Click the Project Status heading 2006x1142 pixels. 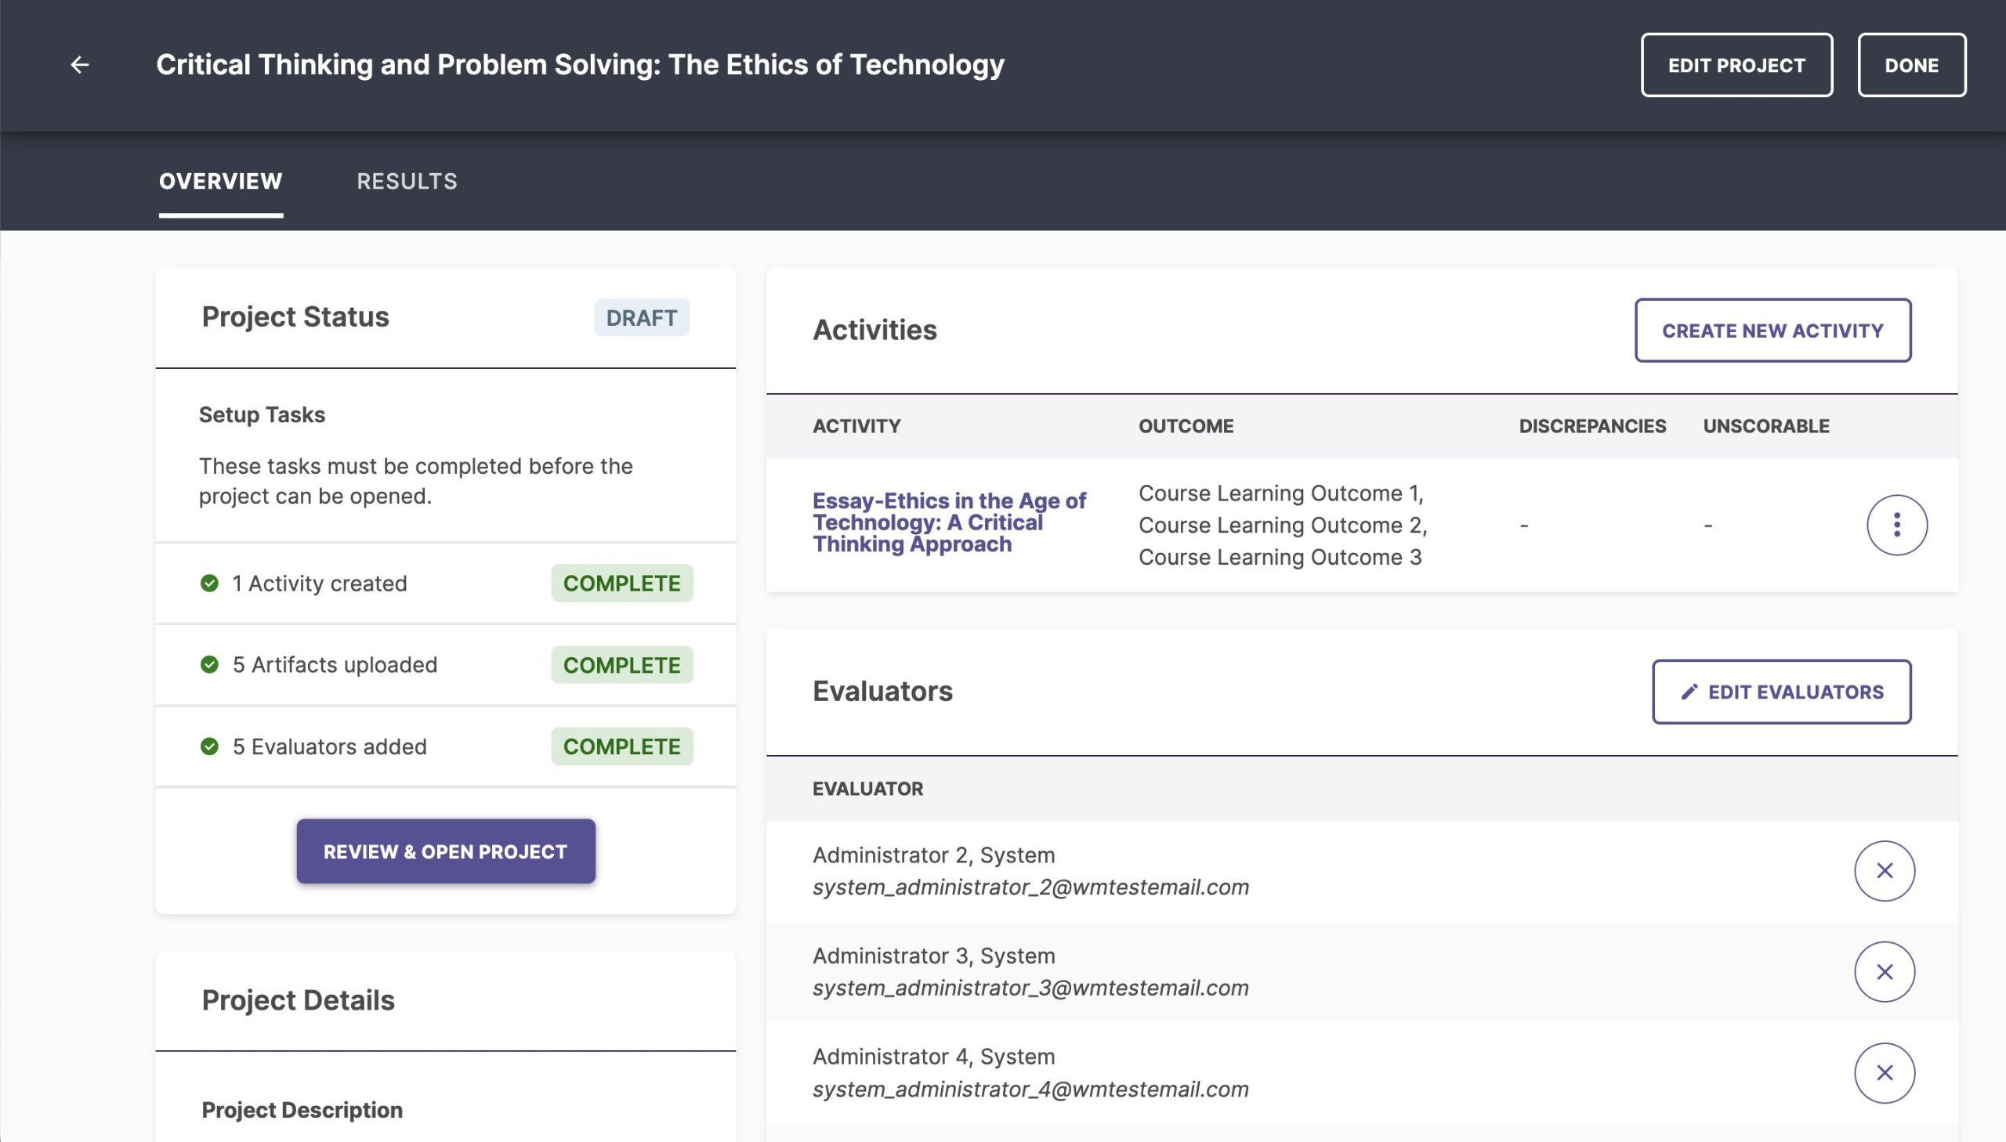[295, 317]
